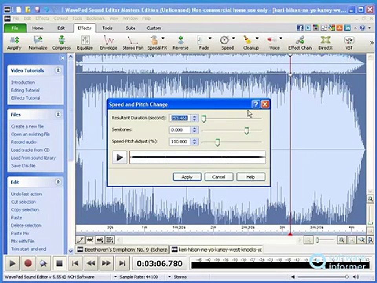This screenshot has width=377, height=283.
Task: Expand the Speed dropdown arrow
Action: [x=233, y=38]
